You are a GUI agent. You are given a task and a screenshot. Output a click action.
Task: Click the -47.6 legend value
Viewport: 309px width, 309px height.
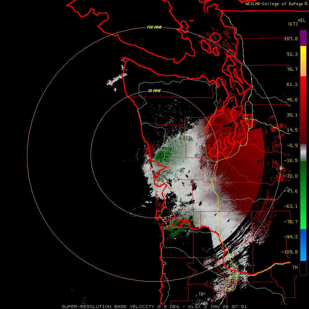(291, 191)
